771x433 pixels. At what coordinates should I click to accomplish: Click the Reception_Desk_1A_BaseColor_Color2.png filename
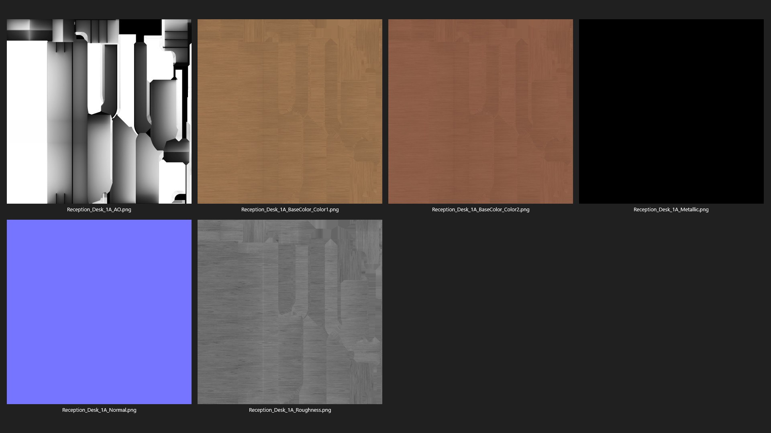[480, 210]
